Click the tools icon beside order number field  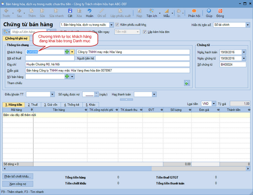6,32
